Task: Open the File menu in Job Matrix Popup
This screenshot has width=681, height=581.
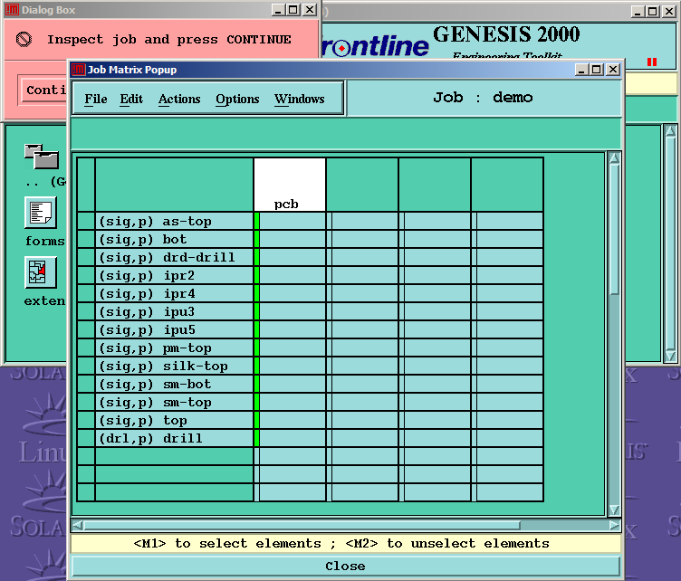Action: click(x=96, y=99)
